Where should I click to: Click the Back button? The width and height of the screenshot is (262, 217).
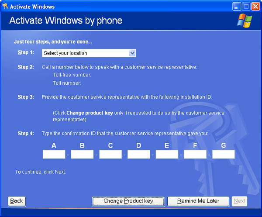click(17, 201)
